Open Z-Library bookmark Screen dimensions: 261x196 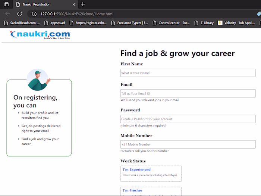[204, 23]
